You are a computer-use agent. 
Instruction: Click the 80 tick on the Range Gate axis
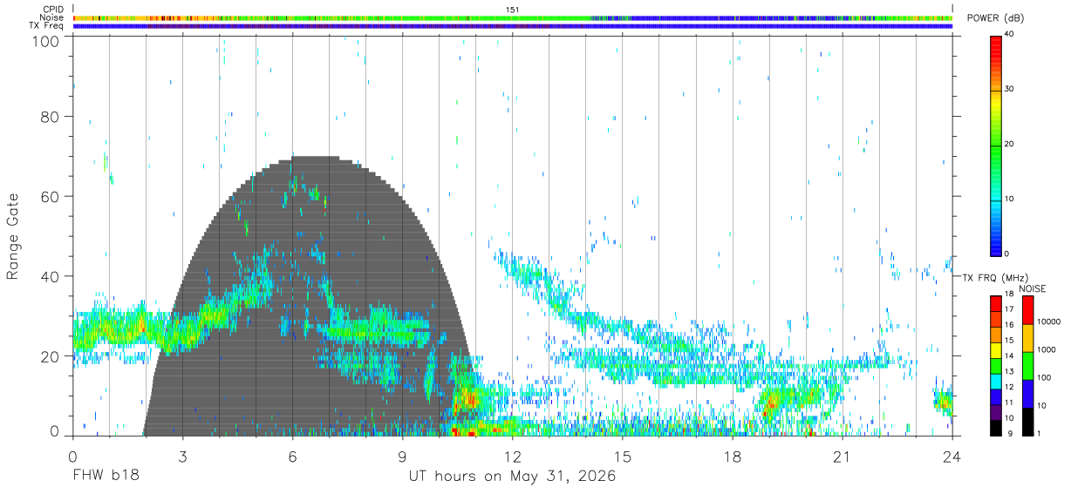point(50,116)
